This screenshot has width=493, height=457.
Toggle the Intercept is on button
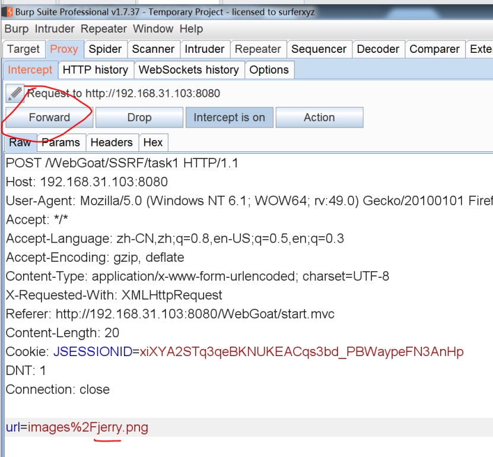pyautogui.click(x=229, y=118)
